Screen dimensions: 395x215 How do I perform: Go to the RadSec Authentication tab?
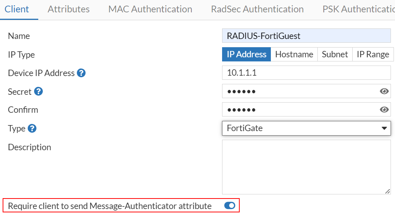(257, 9)
